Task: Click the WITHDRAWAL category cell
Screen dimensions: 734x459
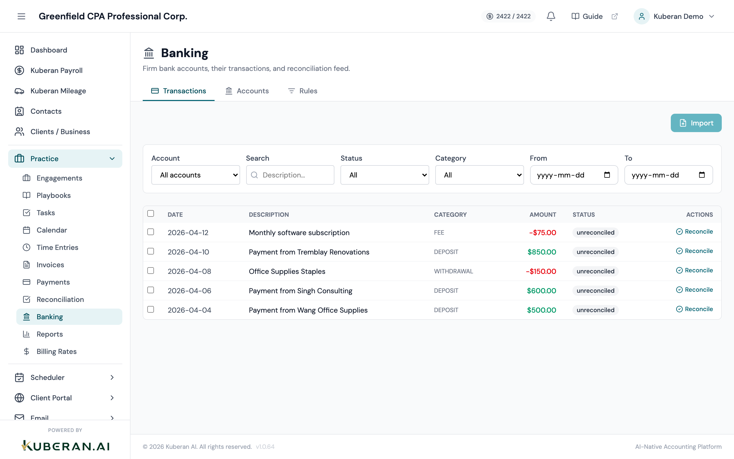Action: coord(453,271)
